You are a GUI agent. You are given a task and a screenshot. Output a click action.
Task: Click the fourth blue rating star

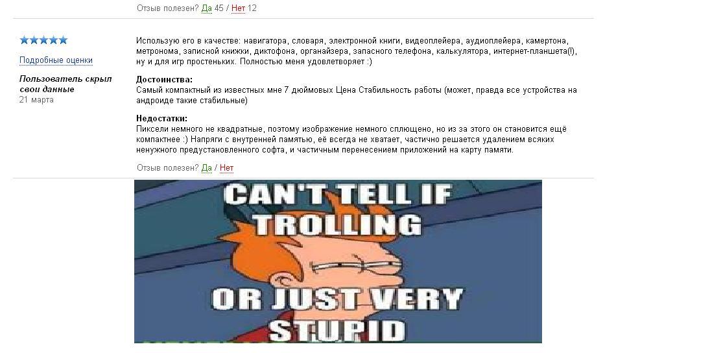coord(53,40)
